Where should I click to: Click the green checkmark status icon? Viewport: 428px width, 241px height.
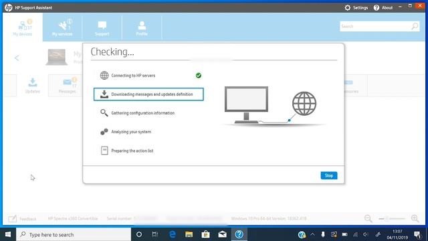[x=199, y=76]
